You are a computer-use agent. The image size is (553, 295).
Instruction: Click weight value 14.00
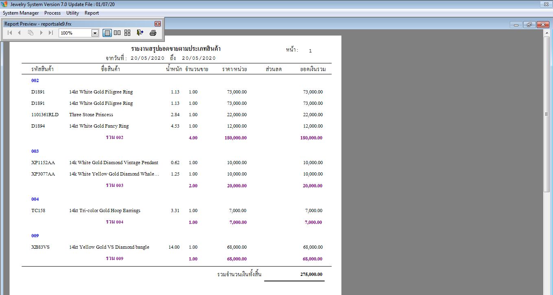(174, 247)
